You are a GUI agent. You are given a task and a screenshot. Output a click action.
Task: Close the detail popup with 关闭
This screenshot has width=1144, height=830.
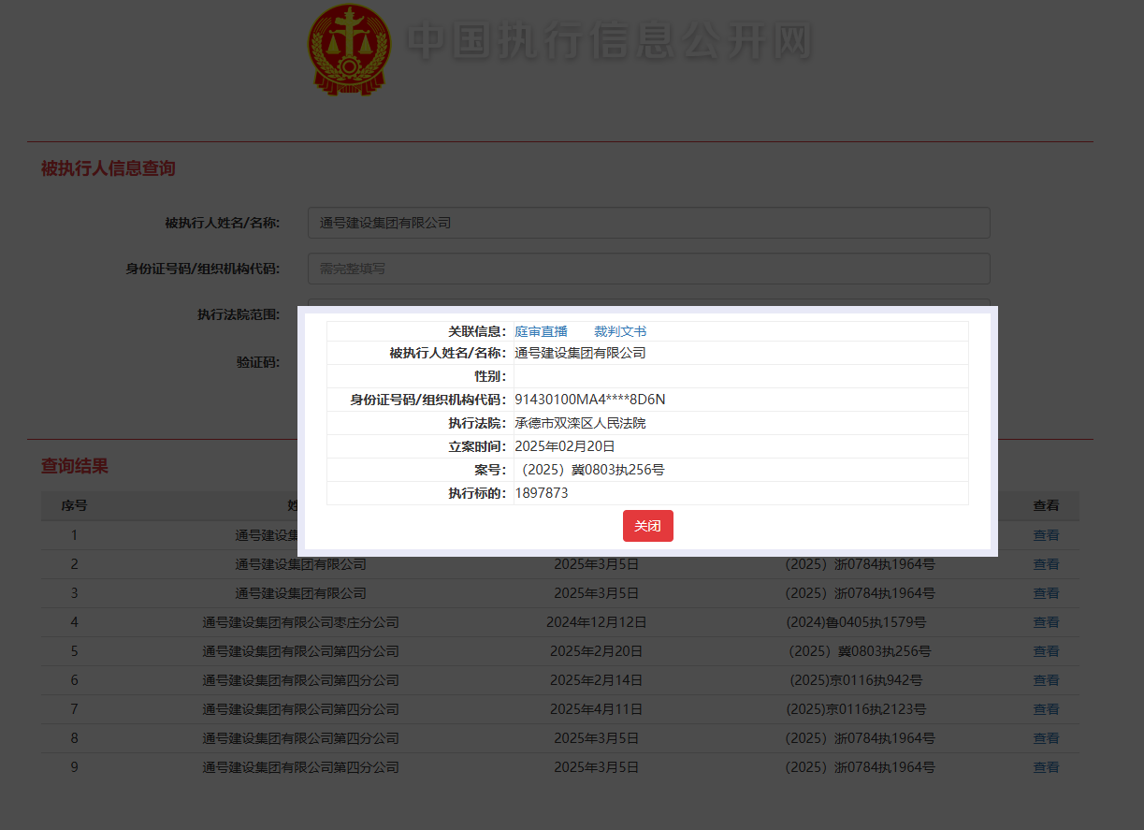coord(647,526)
